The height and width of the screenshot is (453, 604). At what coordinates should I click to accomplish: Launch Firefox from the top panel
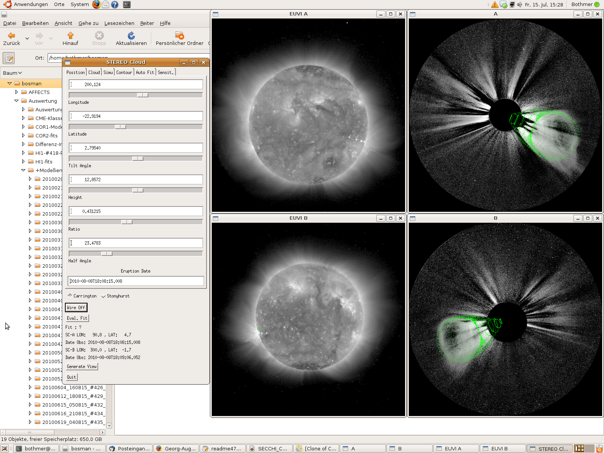(97, 5)
